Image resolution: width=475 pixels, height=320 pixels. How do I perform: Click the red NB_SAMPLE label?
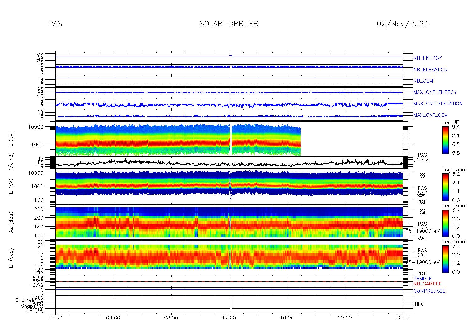click(x=427, y=284)
